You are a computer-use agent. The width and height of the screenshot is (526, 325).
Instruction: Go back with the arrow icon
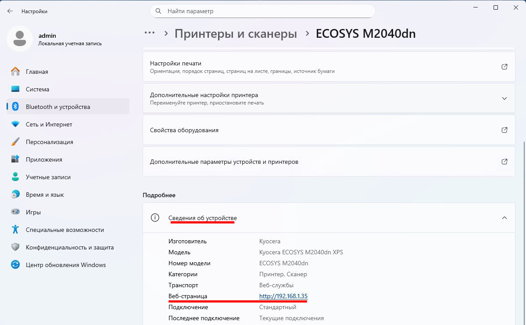pos(10,11)
